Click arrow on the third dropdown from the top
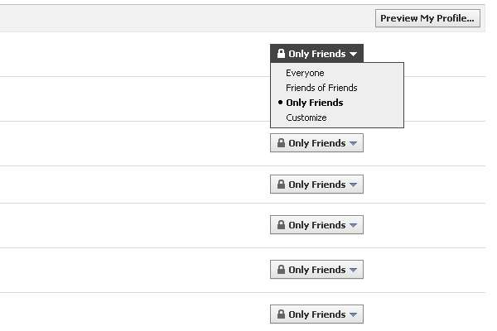497x331 pixels. point(354,185)
